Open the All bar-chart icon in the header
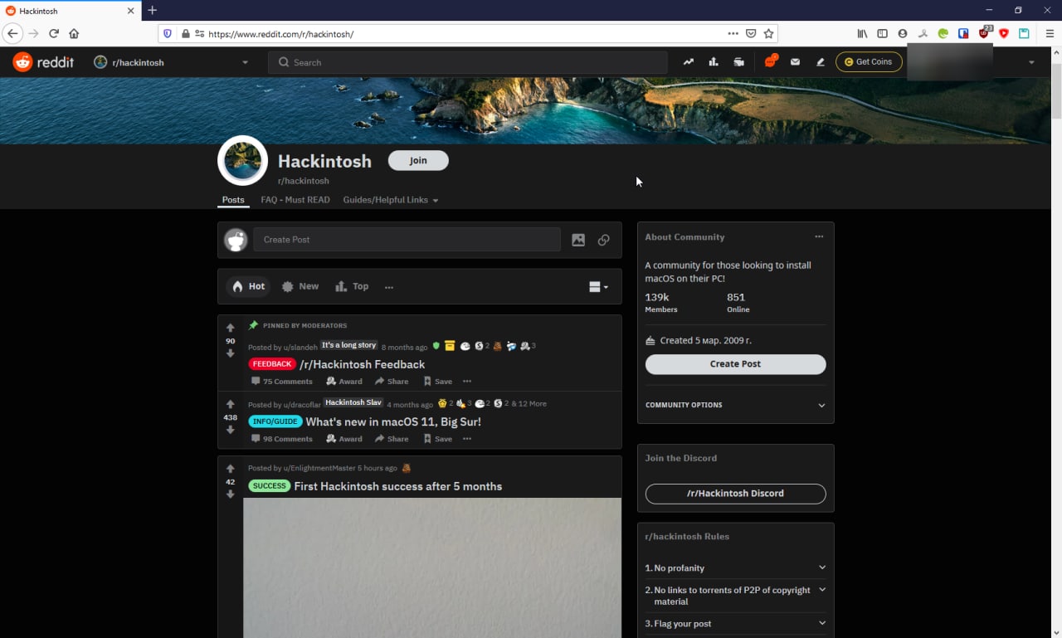Image resolution: width=1062 pixels, height=638 pixels. [714, 62]
